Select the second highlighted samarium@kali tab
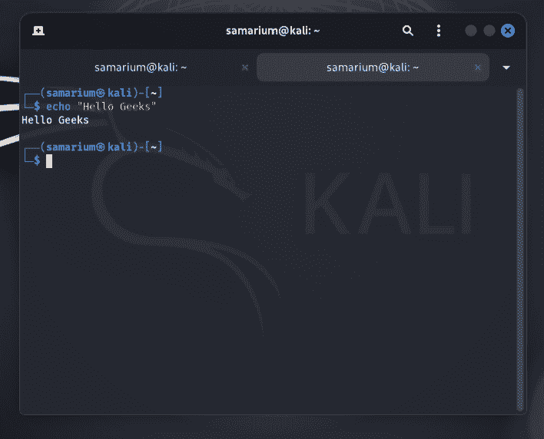Viewport: 544px width, 439px height. tap(373, 68)
